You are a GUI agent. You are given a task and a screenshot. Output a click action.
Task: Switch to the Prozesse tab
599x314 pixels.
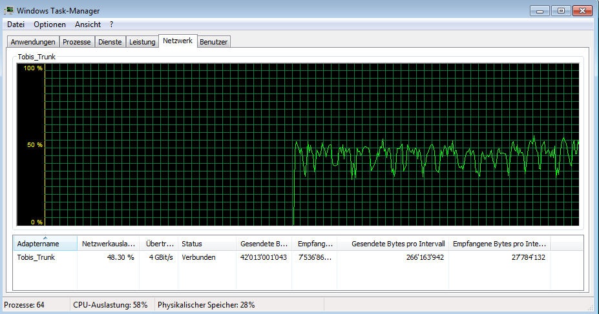tap(76, 42)
